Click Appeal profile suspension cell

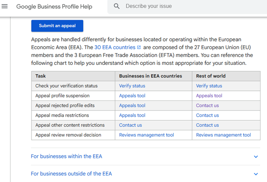coord(73,96)
